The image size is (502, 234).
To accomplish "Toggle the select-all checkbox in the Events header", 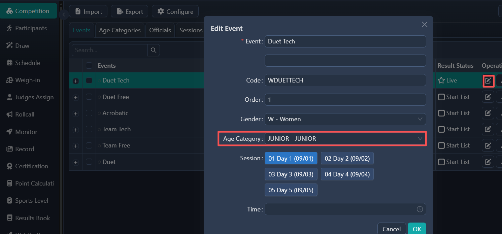I will pyautogui.click(x=89, y=66).
